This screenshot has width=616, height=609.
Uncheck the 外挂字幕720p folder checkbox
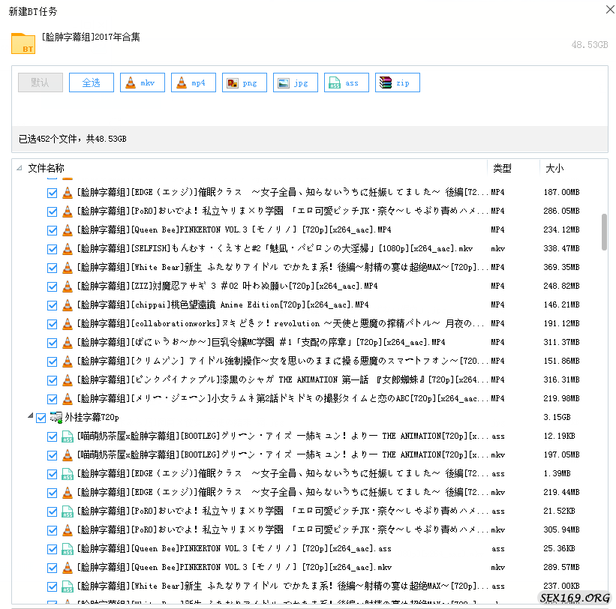(x=41, y=417)
